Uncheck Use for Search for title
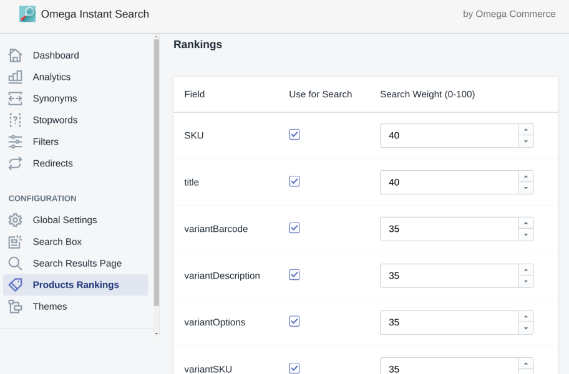 (294, 181)
